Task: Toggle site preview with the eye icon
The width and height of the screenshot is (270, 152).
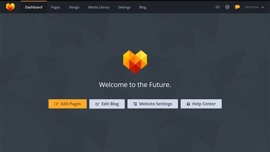Action: click(x=217, y=7)
